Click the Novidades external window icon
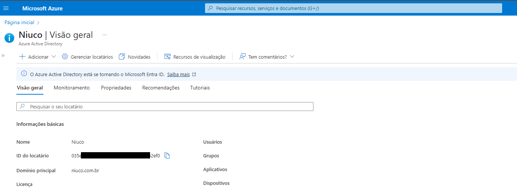 point(122,57)
